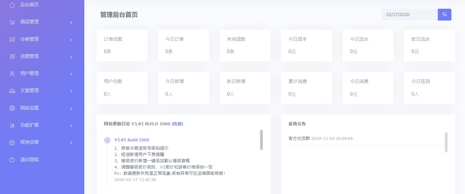
Task: Click the power icon for 退出登陆
Action: click(12, 160)
